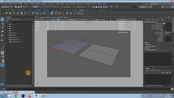
Task: Click the Redo arrow icon
Action: [x=26, y=7]
